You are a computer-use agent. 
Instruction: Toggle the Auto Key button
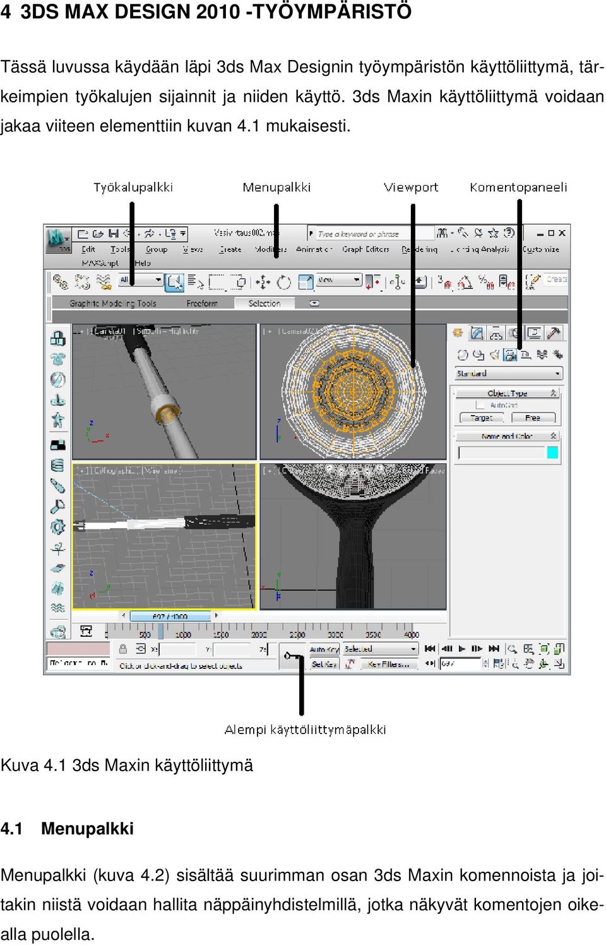pos(324,649)
